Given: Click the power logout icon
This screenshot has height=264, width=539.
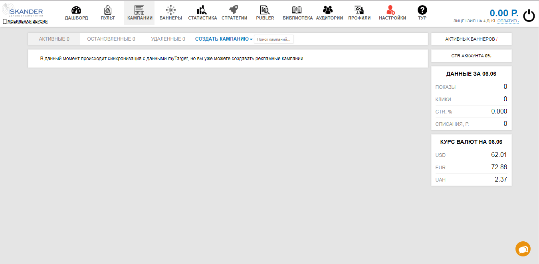Looking at the screenshot, I should click(x=529, y=16).
